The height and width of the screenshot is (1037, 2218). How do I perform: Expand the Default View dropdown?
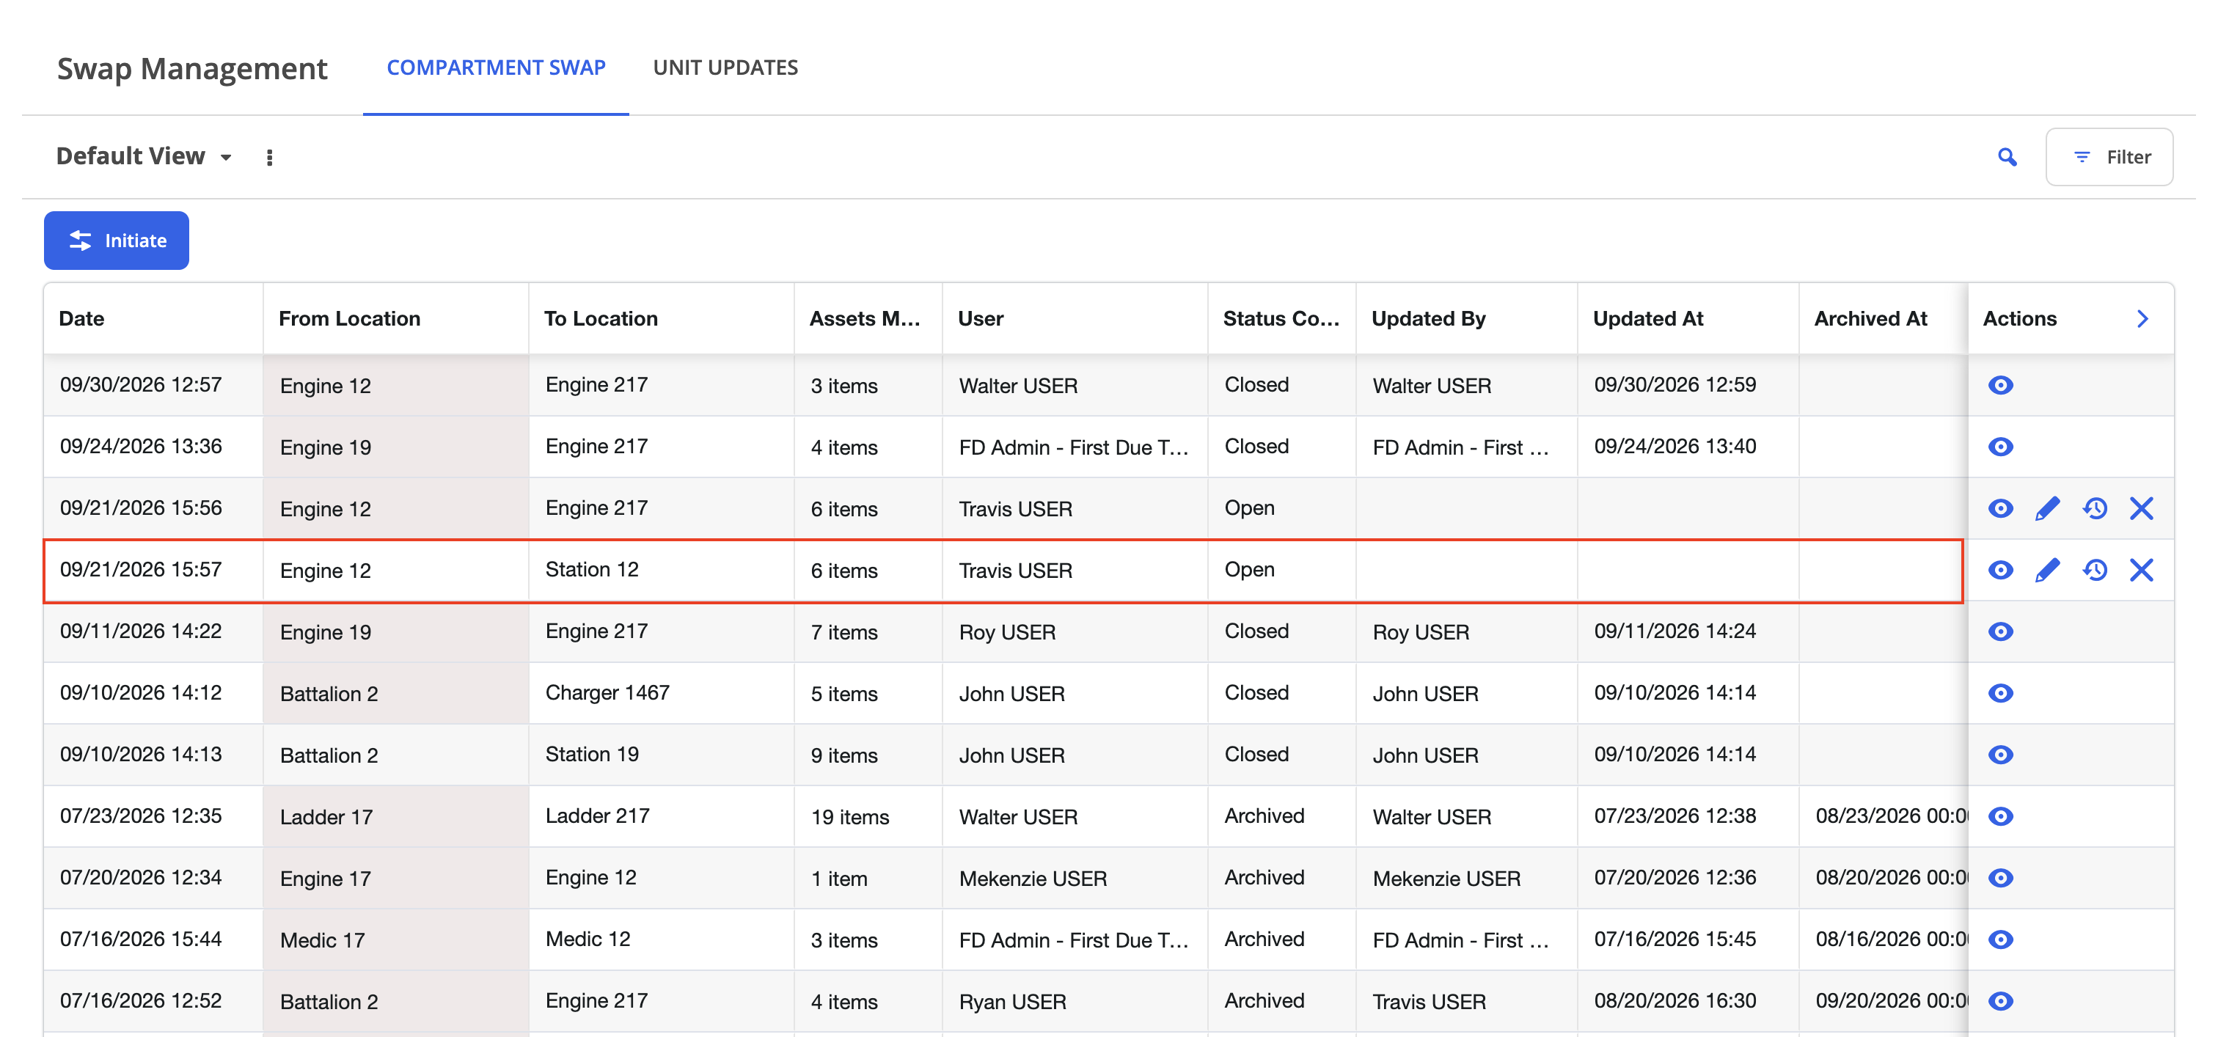coord(144,157)
